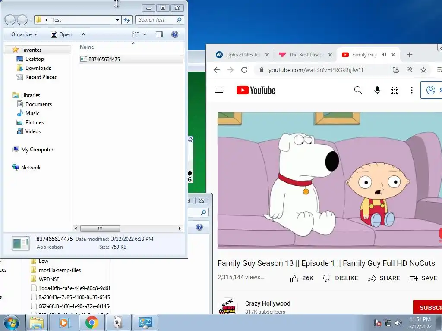Image resolution: width=442 pixels, height=331 pixels.
Task: Open Windows Media Player taskbar icon
Action: (64, 322)
